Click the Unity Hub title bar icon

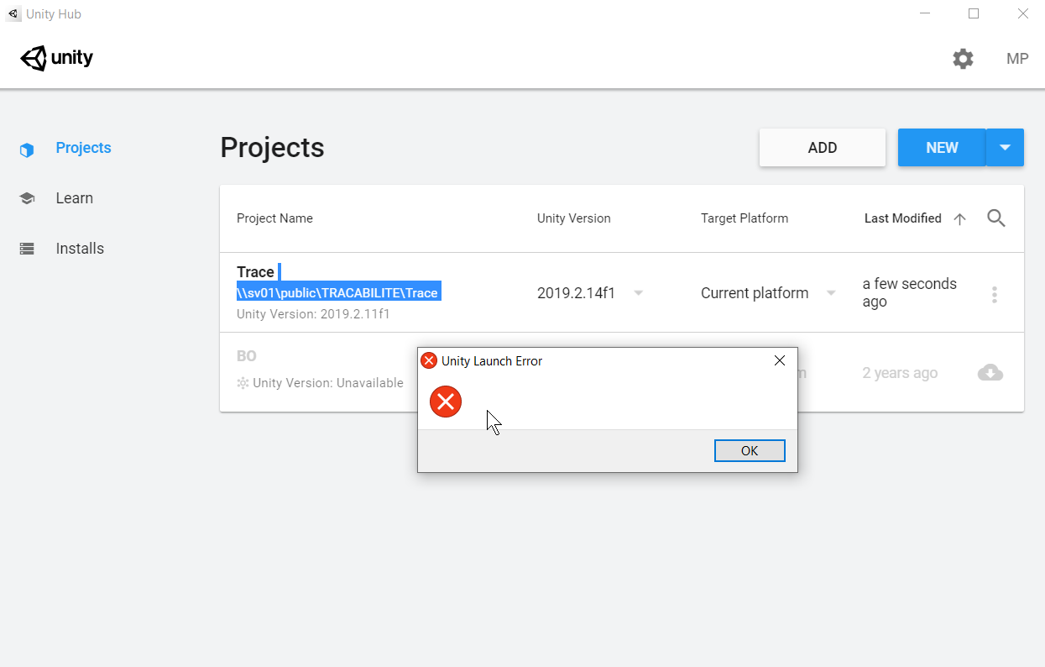[13, 14]
